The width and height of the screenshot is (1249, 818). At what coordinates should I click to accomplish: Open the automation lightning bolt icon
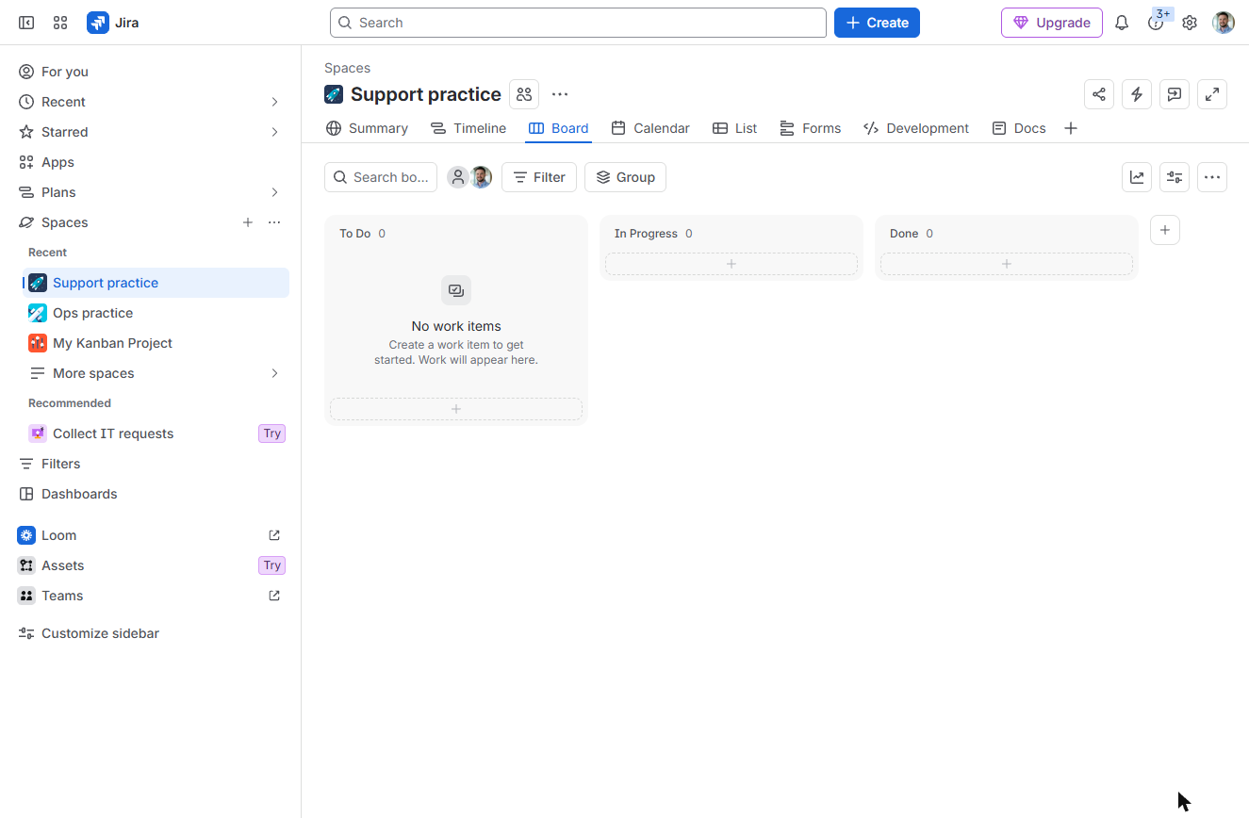pos(1137,94)
